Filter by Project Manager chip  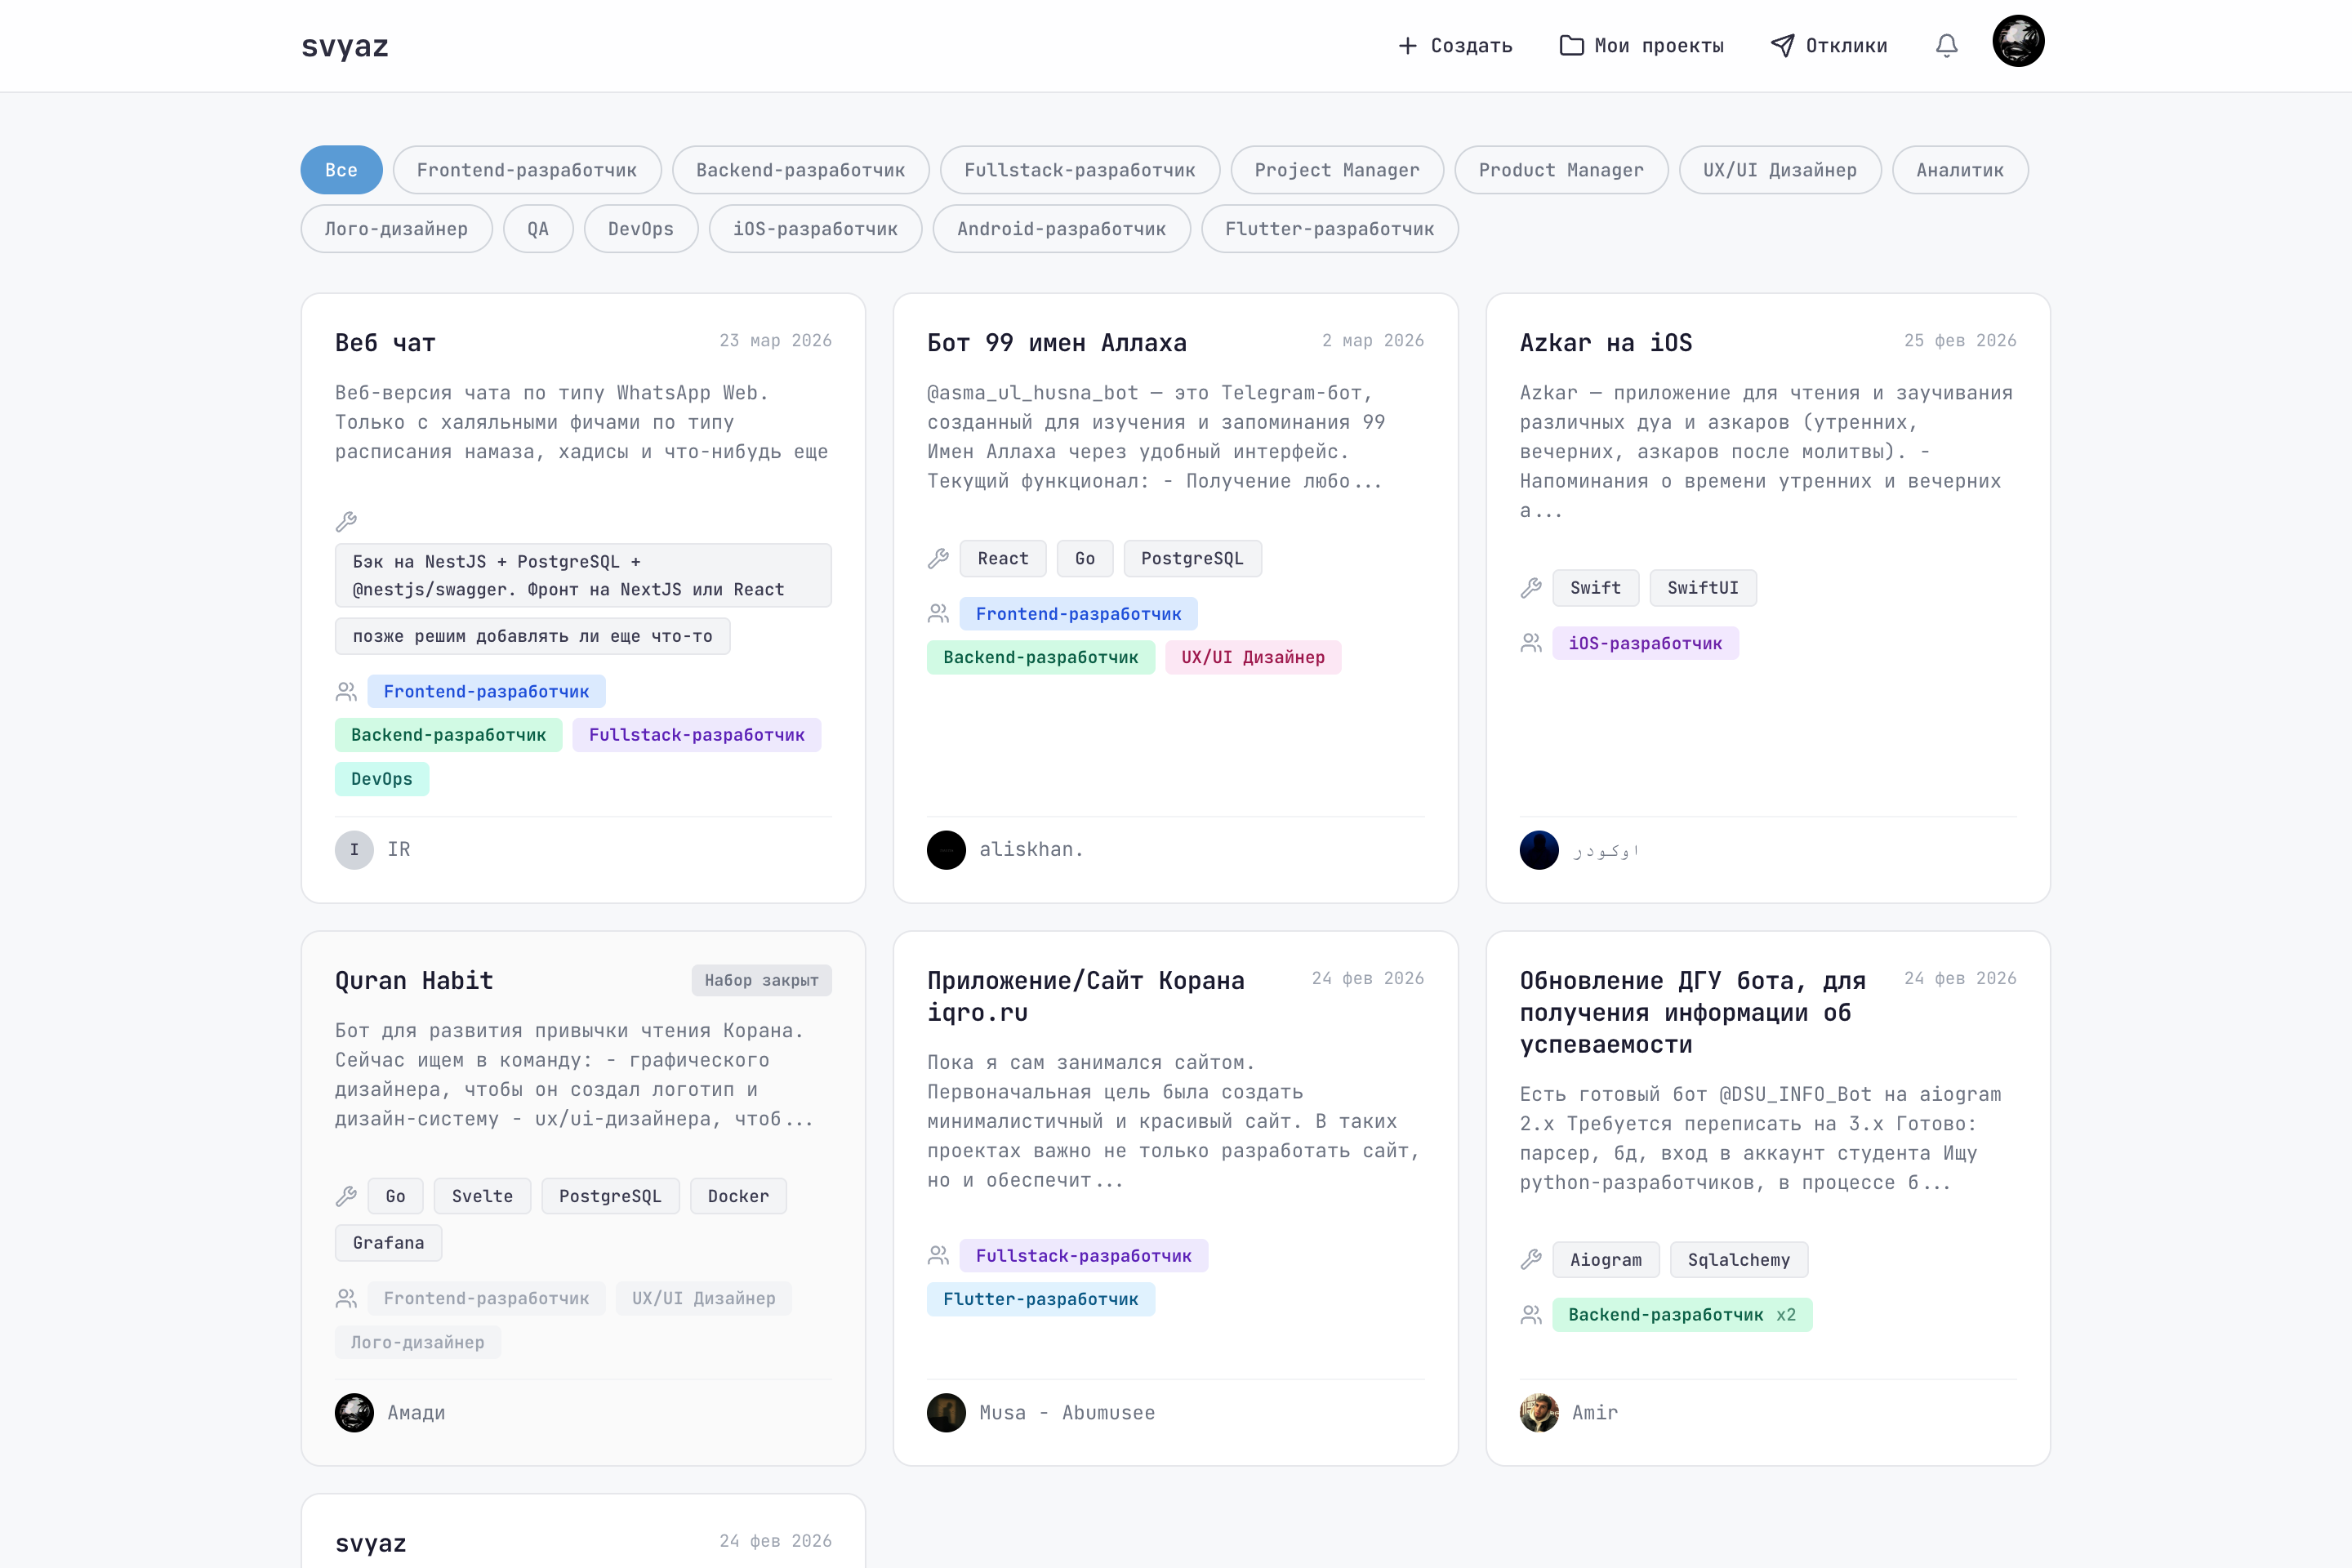[x=1337, y=170]
